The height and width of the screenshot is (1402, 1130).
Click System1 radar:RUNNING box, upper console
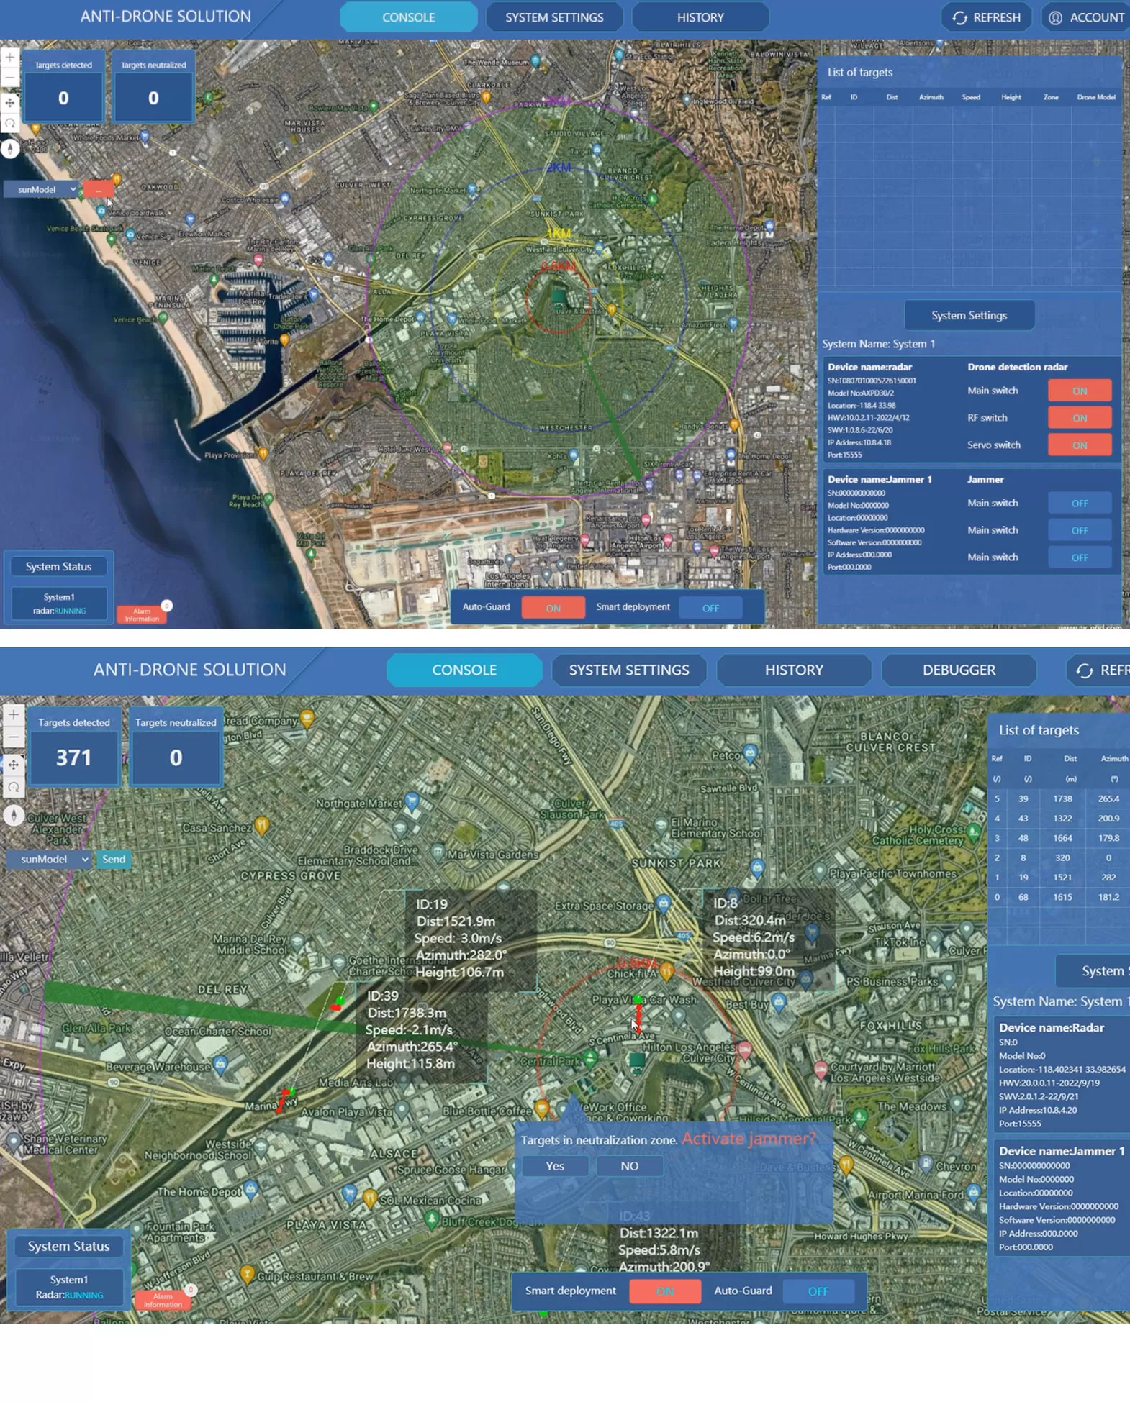(x=59, y=604)
